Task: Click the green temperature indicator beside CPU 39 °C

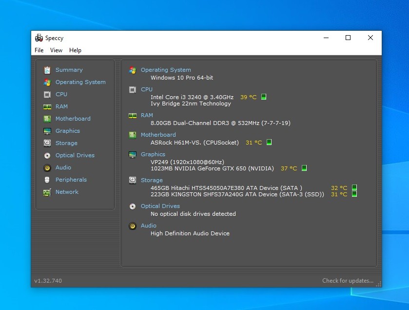Action: point(264,97)
